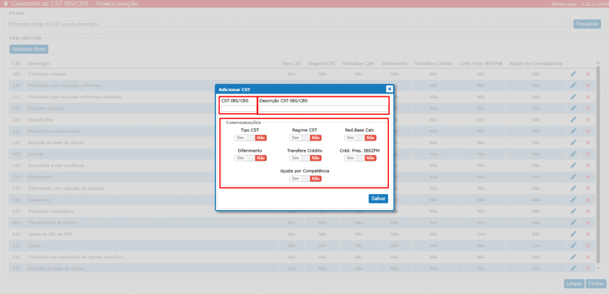
Task: Close the Adicionar CST dialog
Action: tap(390, 89)
